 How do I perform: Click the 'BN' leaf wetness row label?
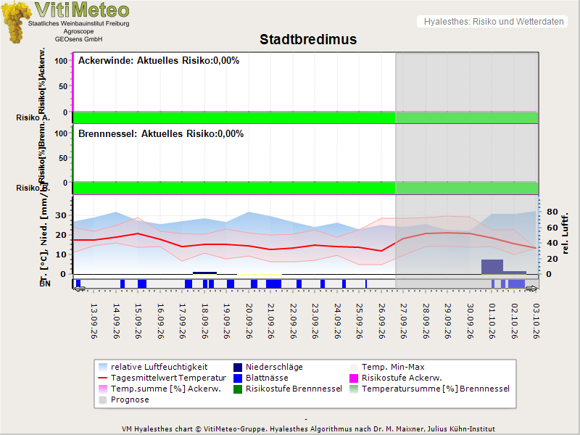coord(45,283)
